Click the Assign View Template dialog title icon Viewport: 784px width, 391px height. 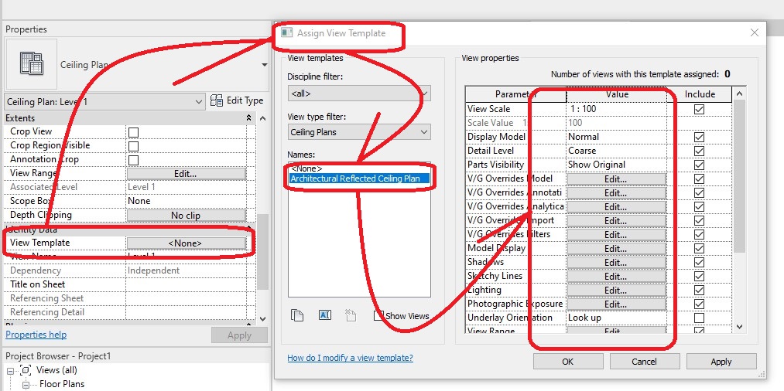pyautogui.click(x=286, y=33)
